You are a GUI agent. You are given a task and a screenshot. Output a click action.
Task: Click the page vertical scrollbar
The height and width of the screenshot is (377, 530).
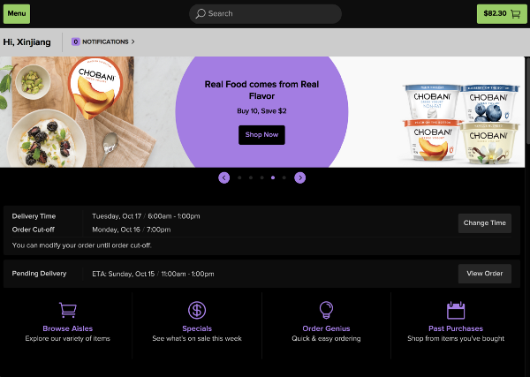click(x=527, y=102)
